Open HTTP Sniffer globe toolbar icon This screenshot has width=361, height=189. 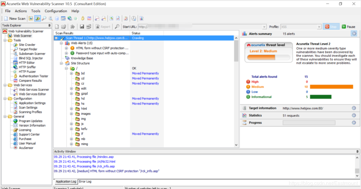tap(70, 19)
